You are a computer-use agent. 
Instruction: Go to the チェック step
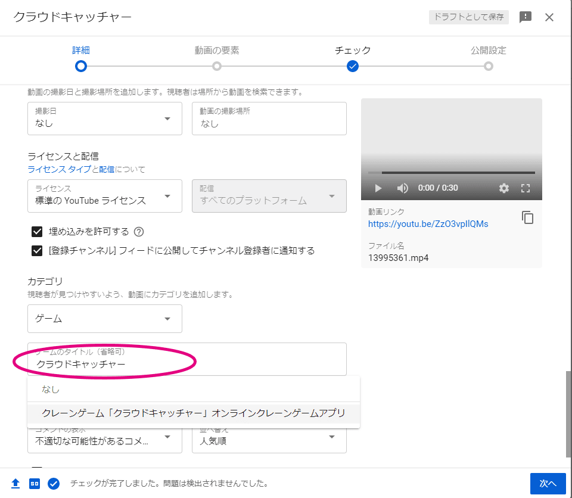pyautogui.click(x=352, y=58)
